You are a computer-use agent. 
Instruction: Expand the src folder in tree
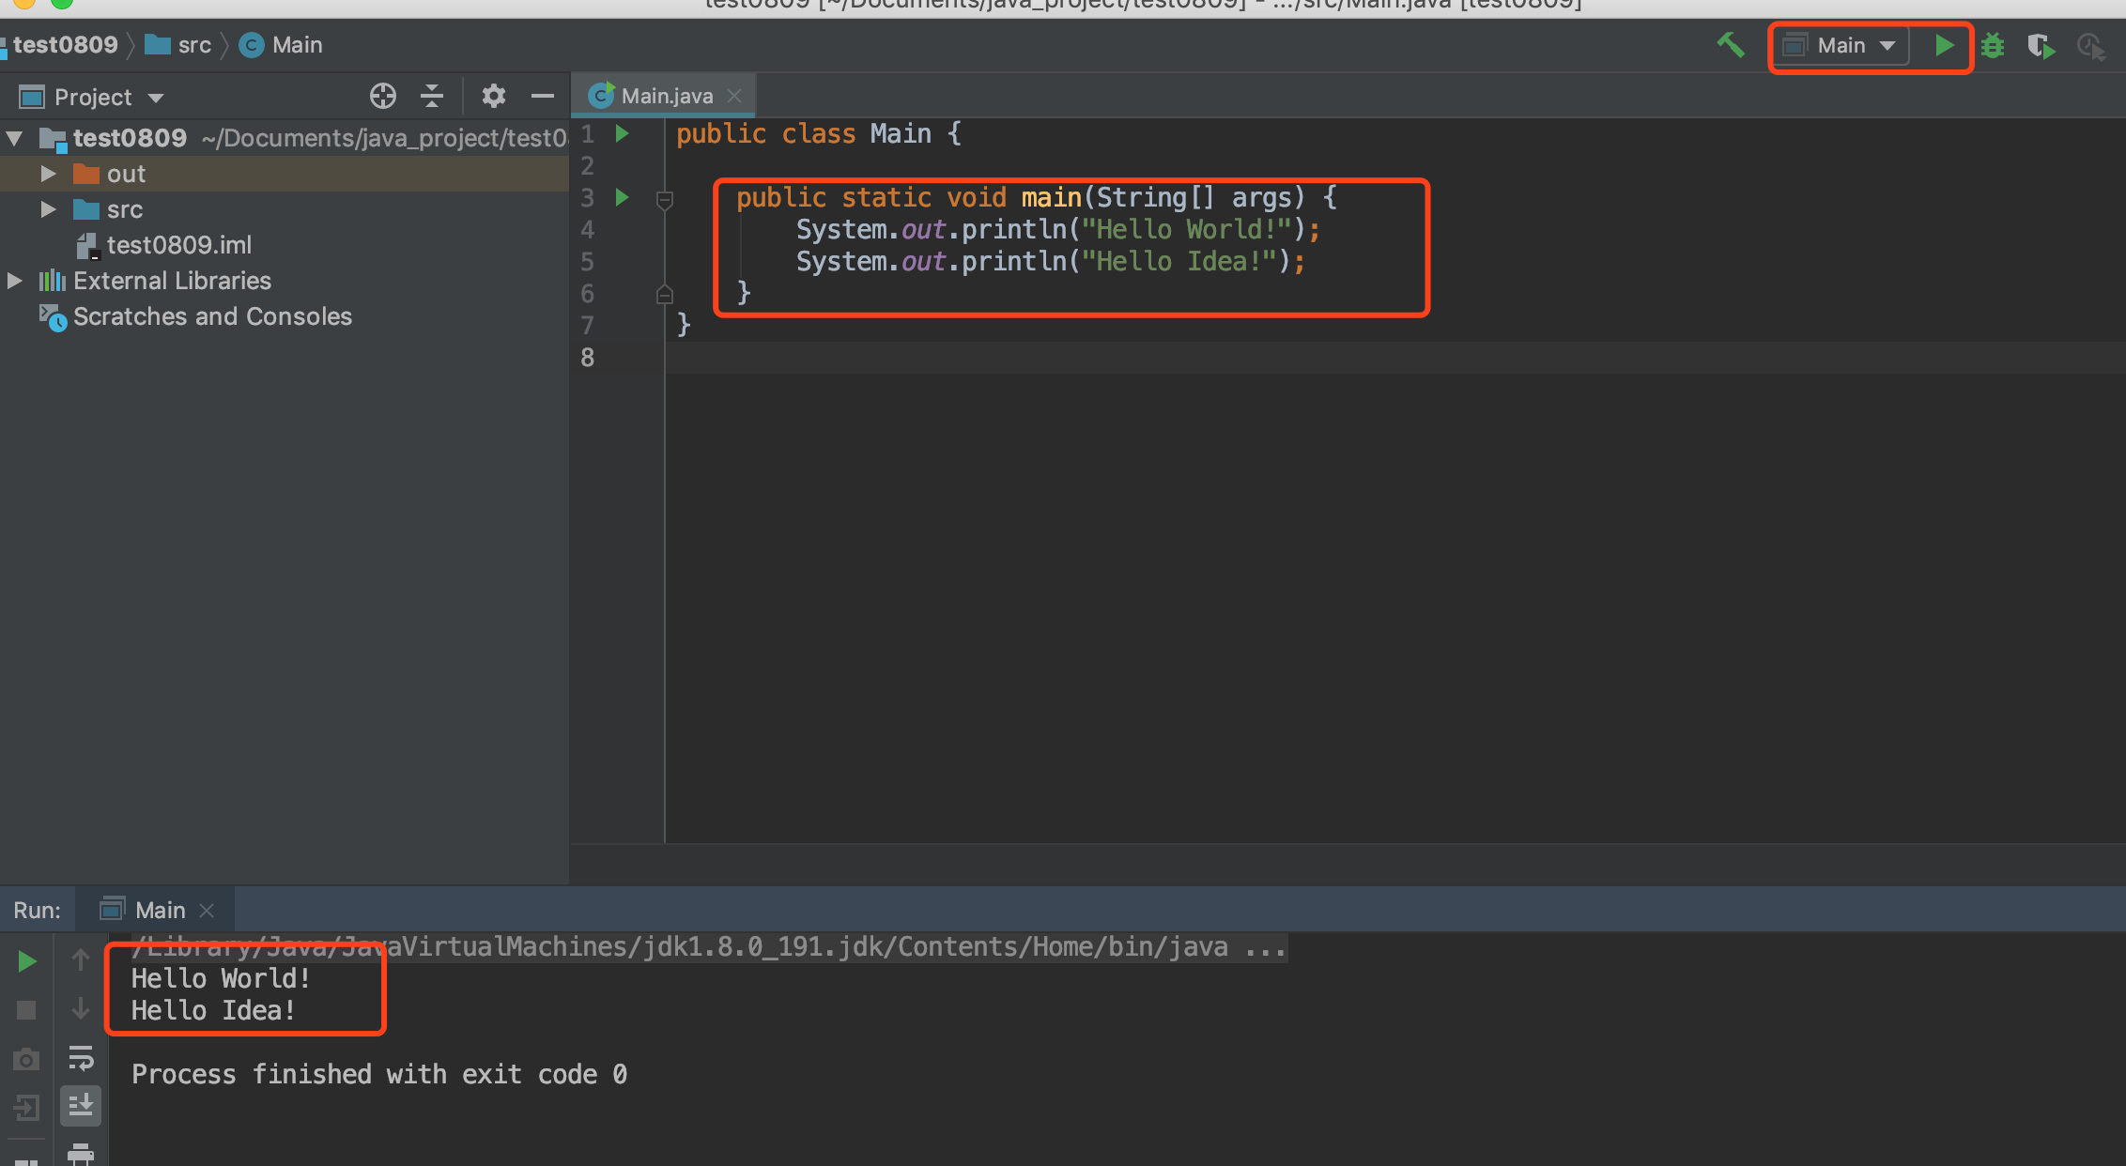pos(48,209)
